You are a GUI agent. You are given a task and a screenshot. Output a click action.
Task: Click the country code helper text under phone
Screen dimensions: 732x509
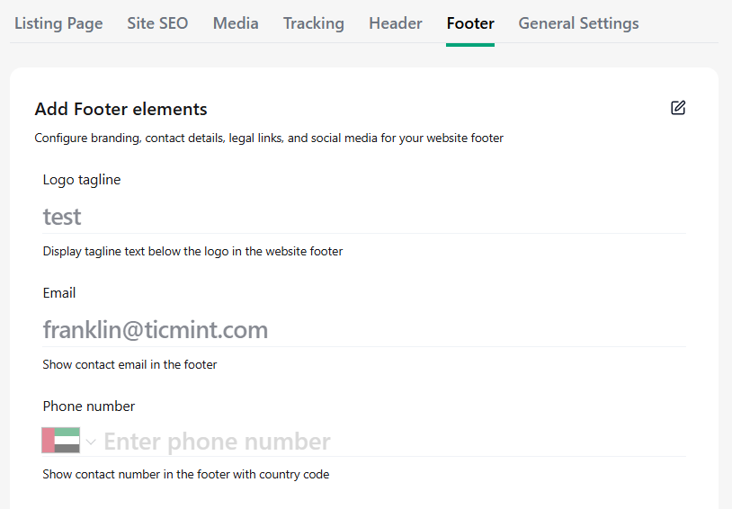(x=186, y=475)
